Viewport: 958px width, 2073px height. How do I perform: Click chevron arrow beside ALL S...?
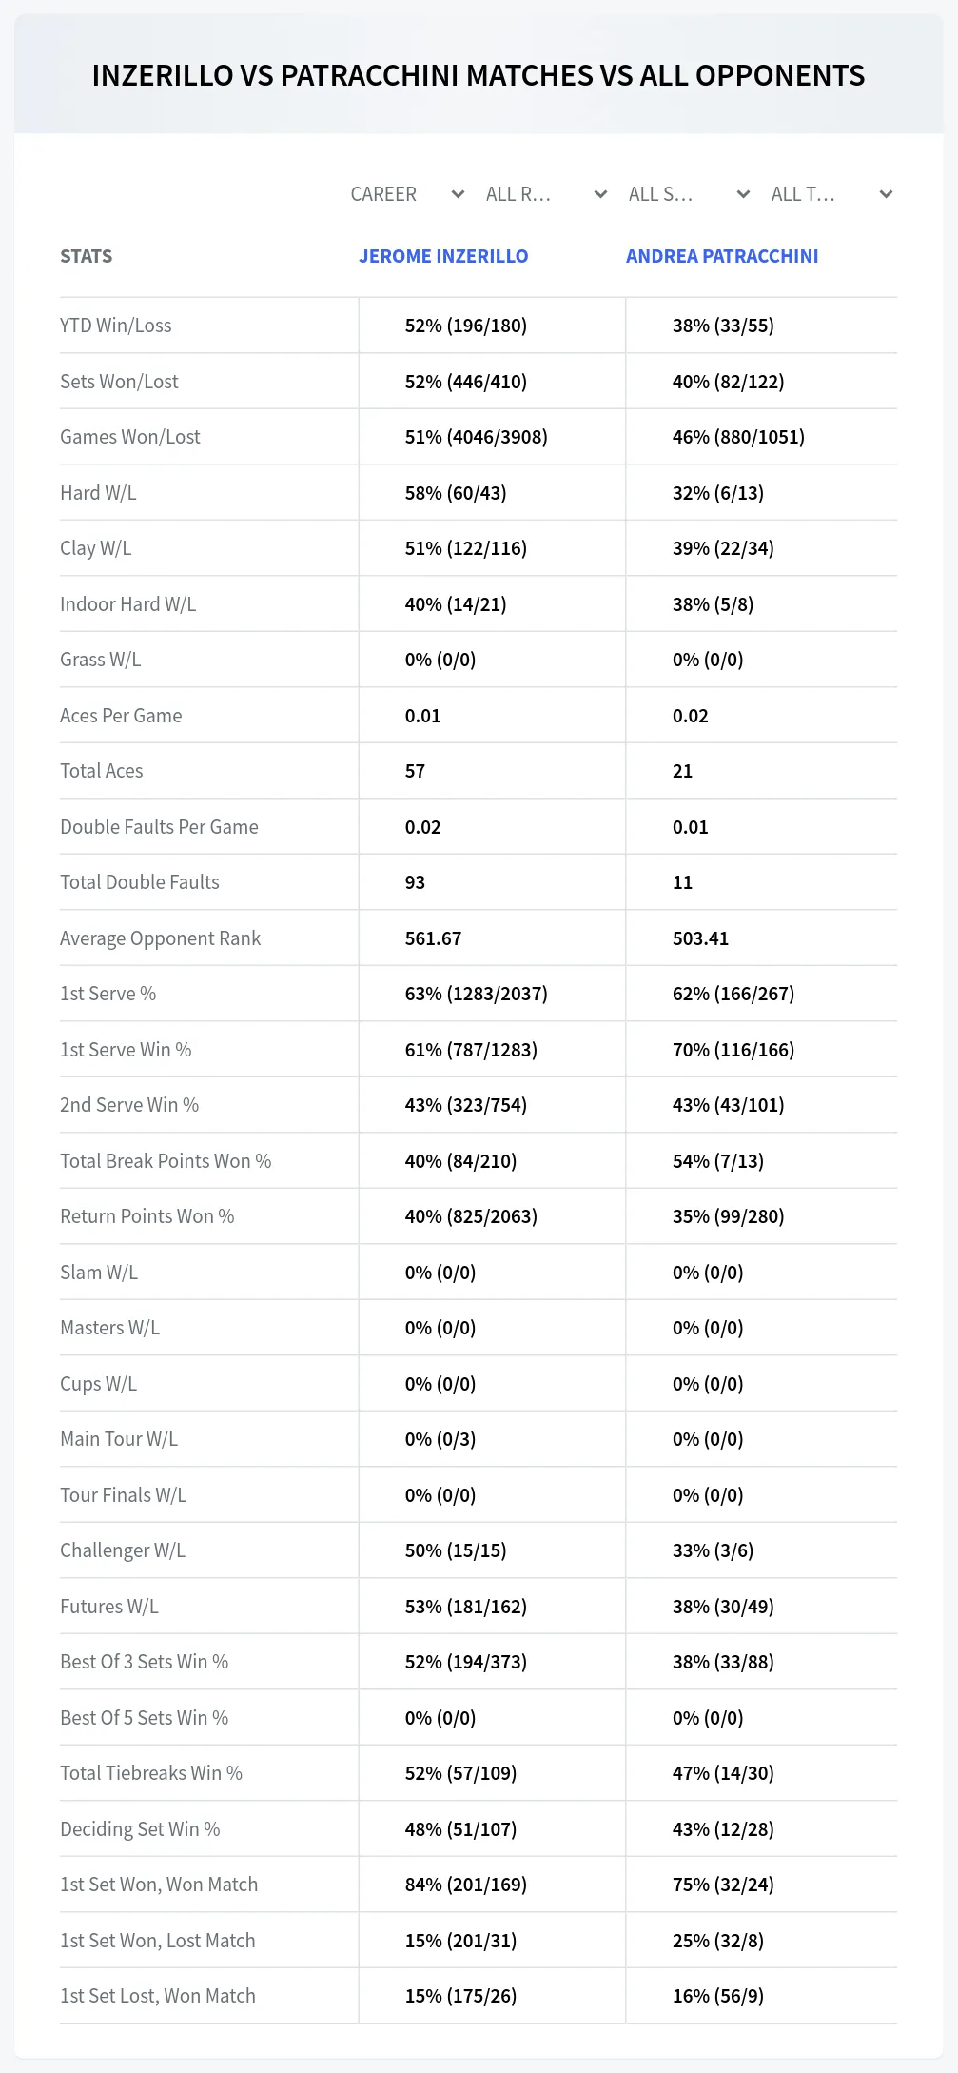743,194
